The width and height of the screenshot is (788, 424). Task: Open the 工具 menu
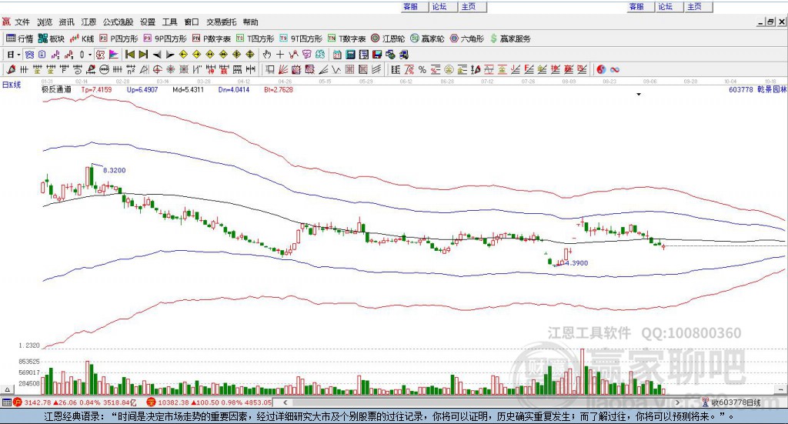(170, 22)
